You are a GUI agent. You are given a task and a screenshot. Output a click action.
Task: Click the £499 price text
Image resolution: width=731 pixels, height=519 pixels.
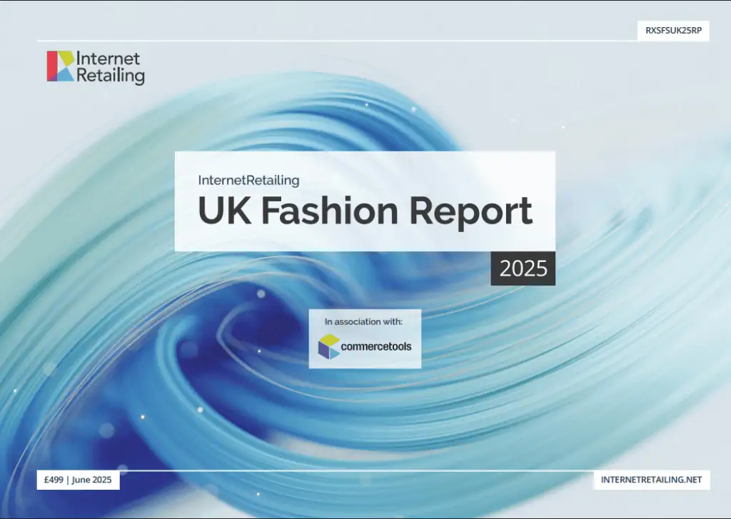pos(52,480)
